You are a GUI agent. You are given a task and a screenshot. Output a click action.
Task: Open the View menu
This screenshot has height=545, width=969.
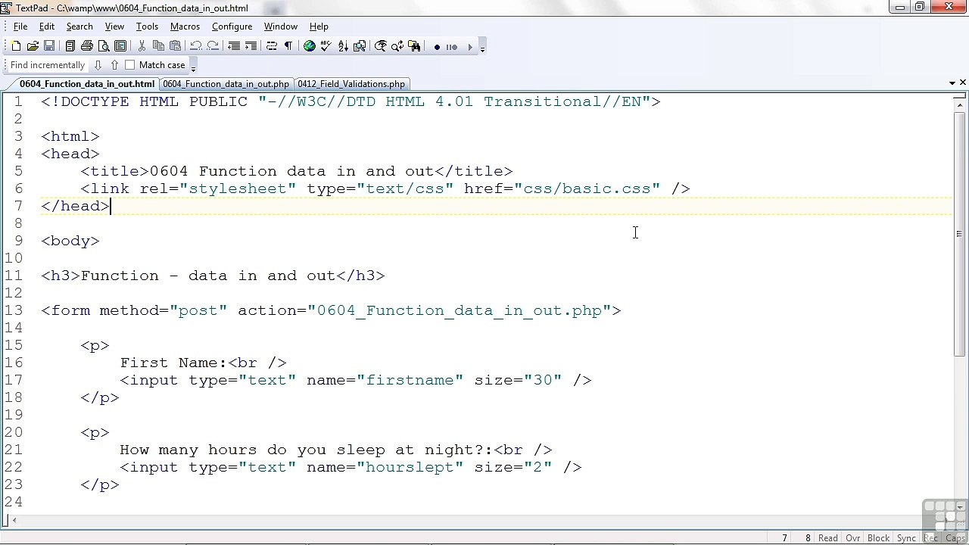[x=114, y=26]
